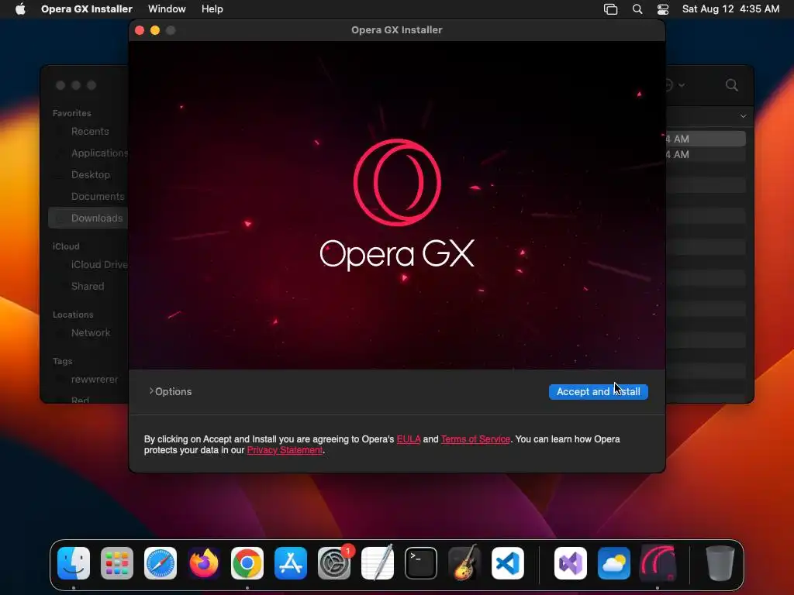Launch Visual Studio from the Dock

click(x=570, y=563)
